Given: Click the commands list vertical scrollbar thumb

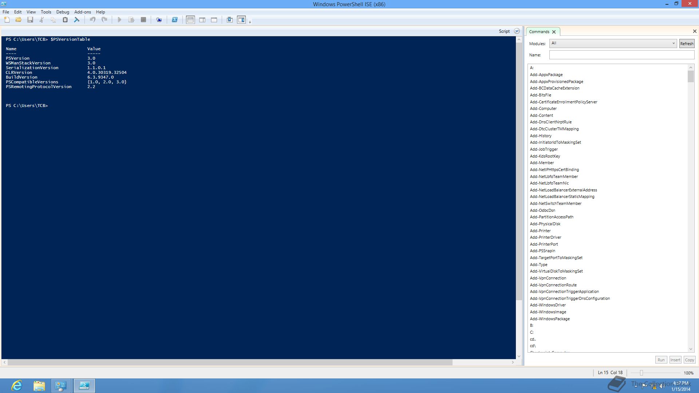Looking at the screenshot, I should (x=691, y=76).
